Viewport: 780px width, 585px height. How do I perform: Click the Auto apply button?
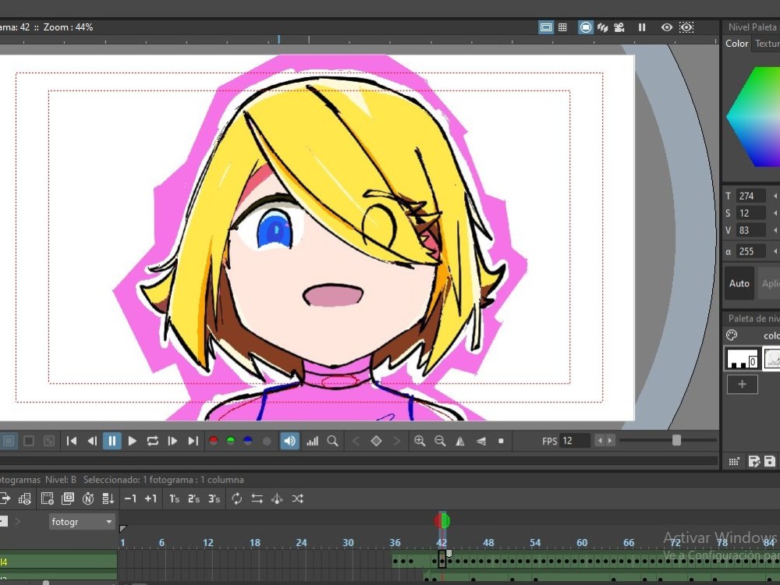click(x=739, y=283)
